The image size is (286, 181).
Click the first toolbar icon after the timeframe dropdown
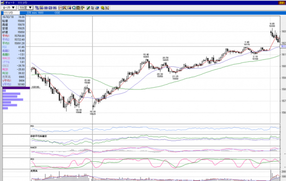37,8
